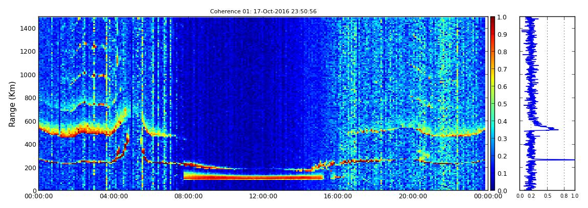The height and width of the screenshot is (208, 588).
Task: Click the 400 range tick label
Action: click(x=30, y=144)
